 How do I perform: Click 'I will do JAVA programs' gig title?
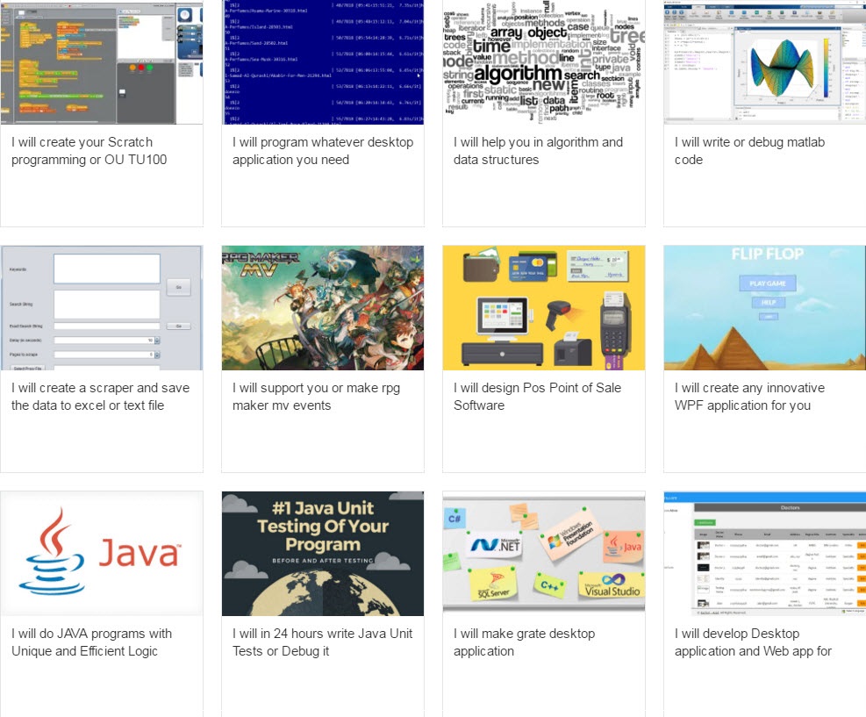click(91, 642)
